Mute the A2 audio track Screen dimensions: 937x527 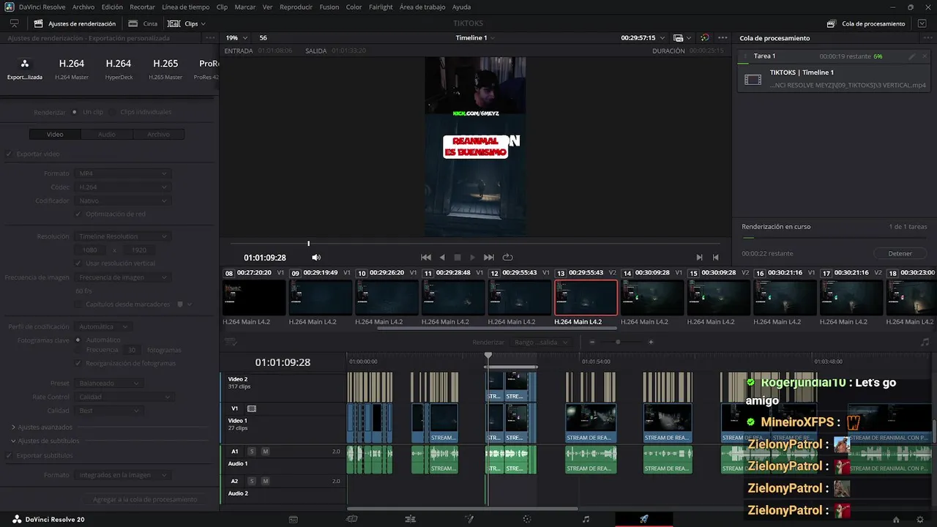(x=265, y=481)
